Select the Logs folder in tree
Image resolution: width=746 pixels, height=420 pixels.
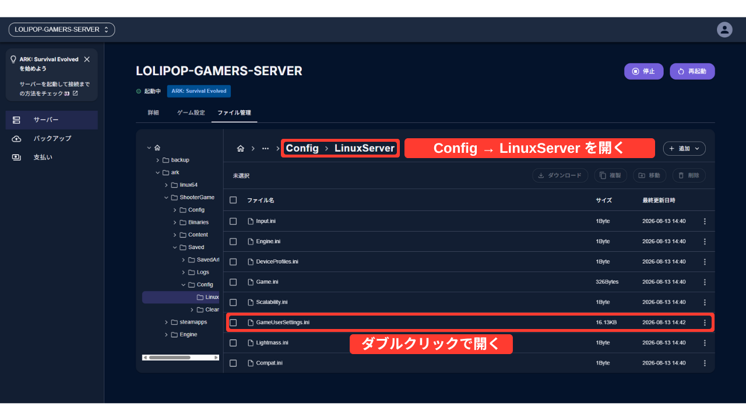(x=198, y=272)
